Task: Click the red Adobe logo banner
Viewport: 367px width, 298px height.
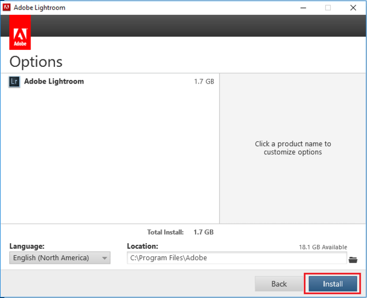Action: pos(20,33)
